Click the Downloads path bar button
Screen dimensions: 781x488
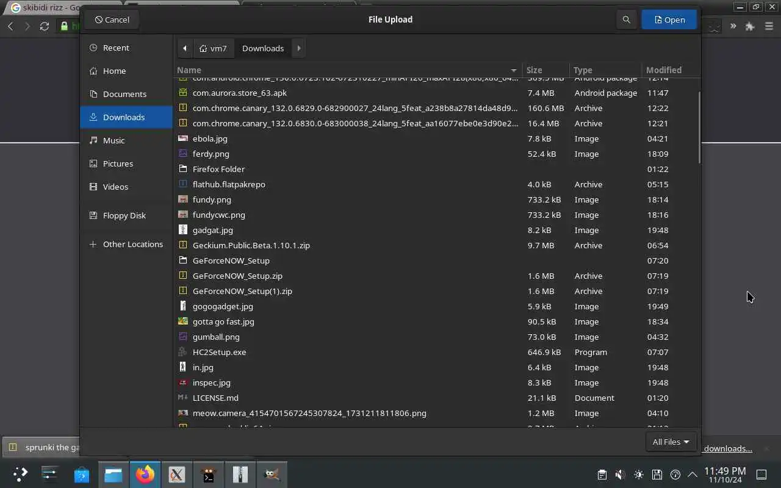[263, 48]
